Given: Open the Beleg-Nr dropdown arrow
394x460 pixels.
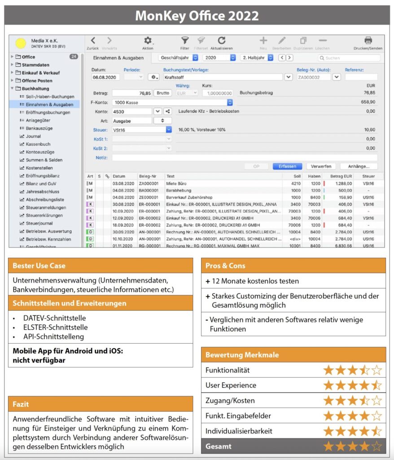Looking at the screenshot, I should click(x=337, y=77).
